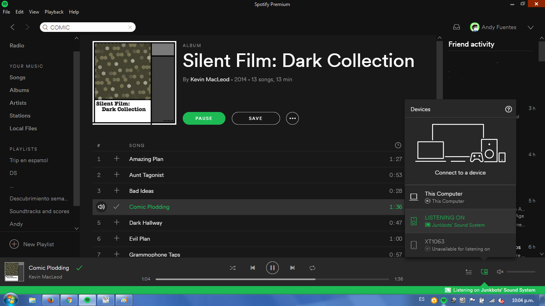This screenshot has height=306, width=545.
Task: Click Andy Fuentes profile avatar
Action: (475, 27)
